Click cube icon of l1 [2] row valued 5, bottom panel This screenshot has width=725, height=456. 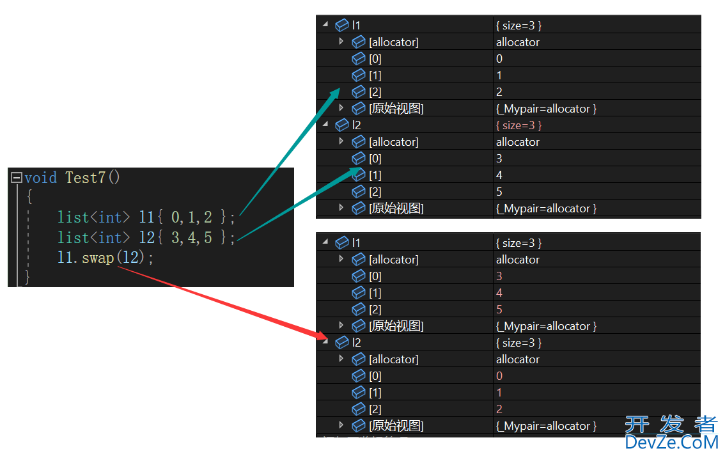358,309
